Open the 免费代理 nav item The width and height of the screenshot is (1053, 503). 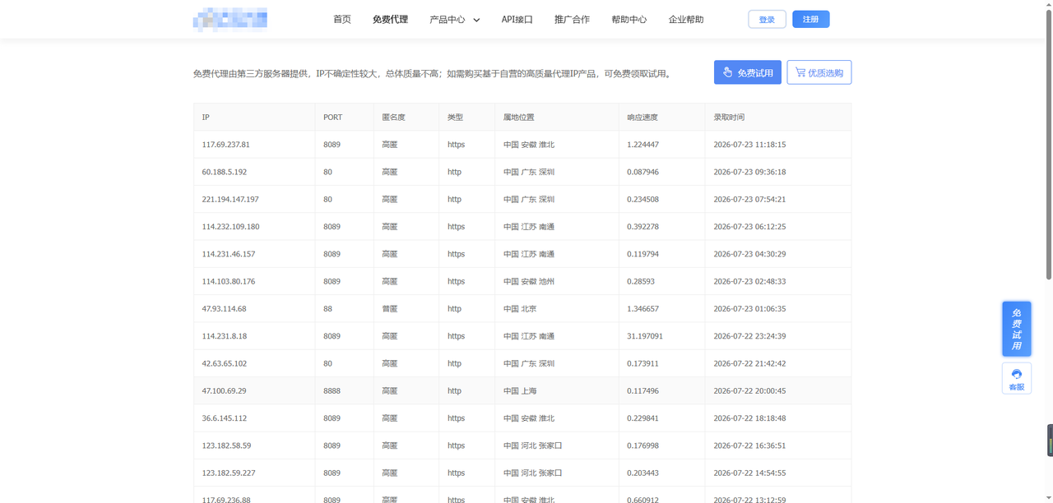pos(390,19)
